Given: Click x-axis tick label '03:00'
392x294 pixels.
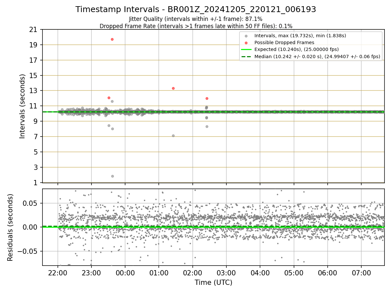Looking at the screenshot, I should (226, 273).
